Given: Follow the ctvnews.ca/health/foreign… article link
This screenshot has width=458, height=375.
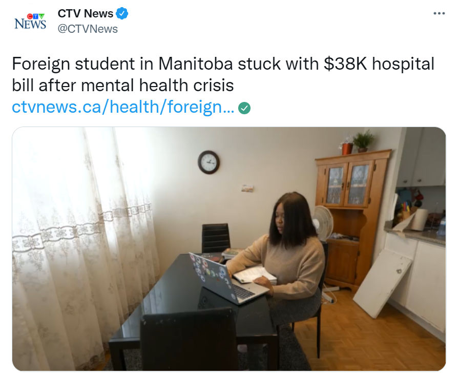Looking at the screenshot, I should click(123, 107).
